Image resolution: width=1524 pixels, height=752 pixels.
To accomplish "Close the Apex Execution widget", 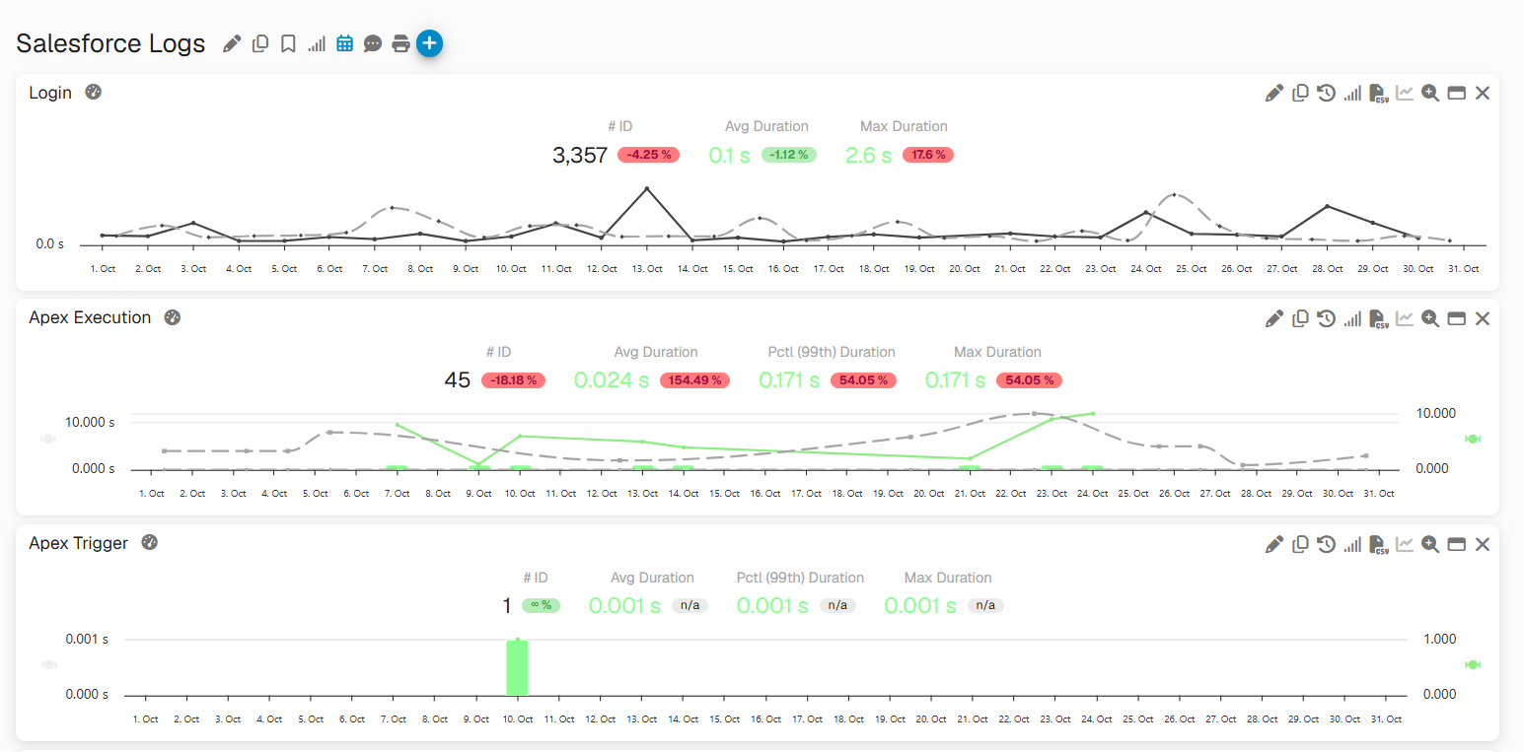I will 1482,318.
